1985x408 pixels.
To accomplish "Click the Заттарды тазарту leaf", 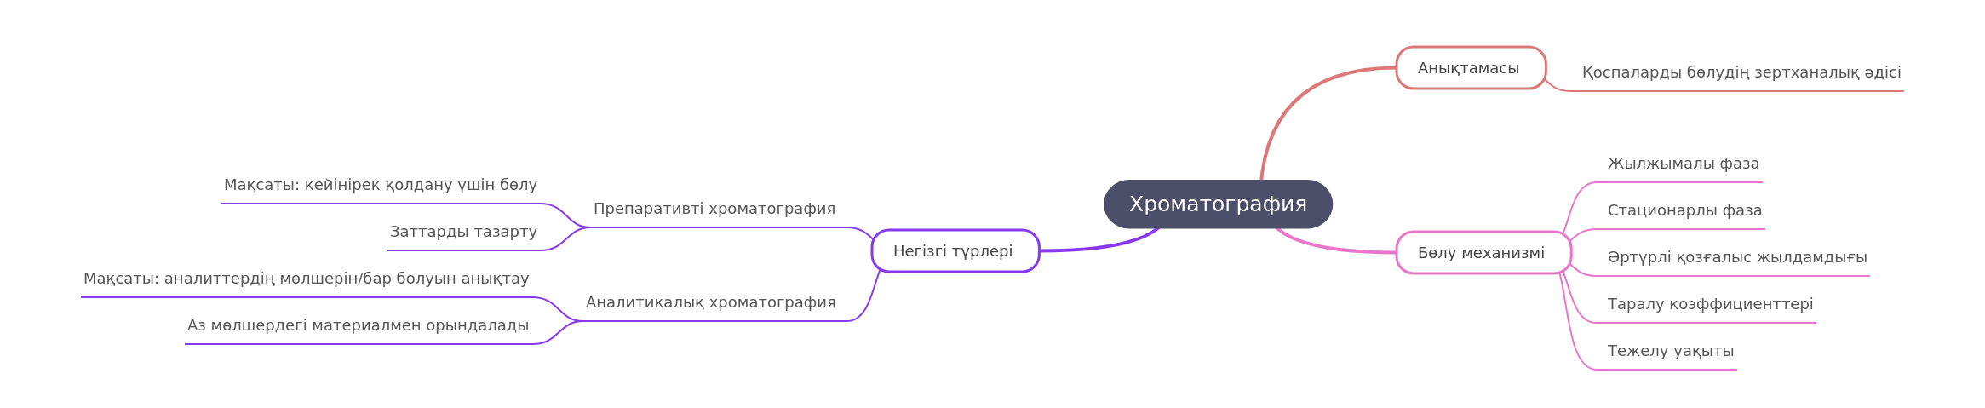I will (x=463, y=232).
